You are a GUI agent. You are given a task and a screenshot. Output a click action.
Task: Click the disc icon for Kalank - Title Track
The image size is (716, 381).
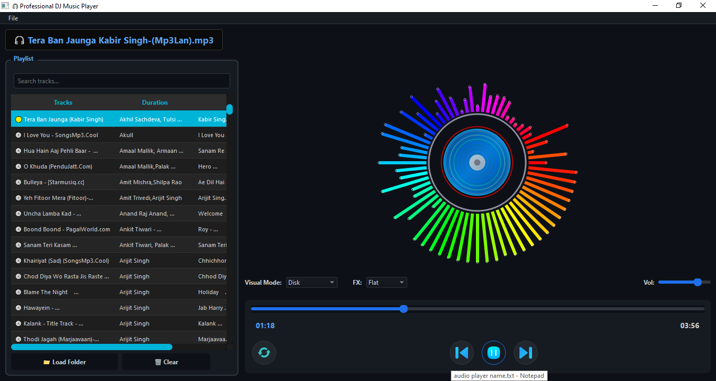pos(18,323)
